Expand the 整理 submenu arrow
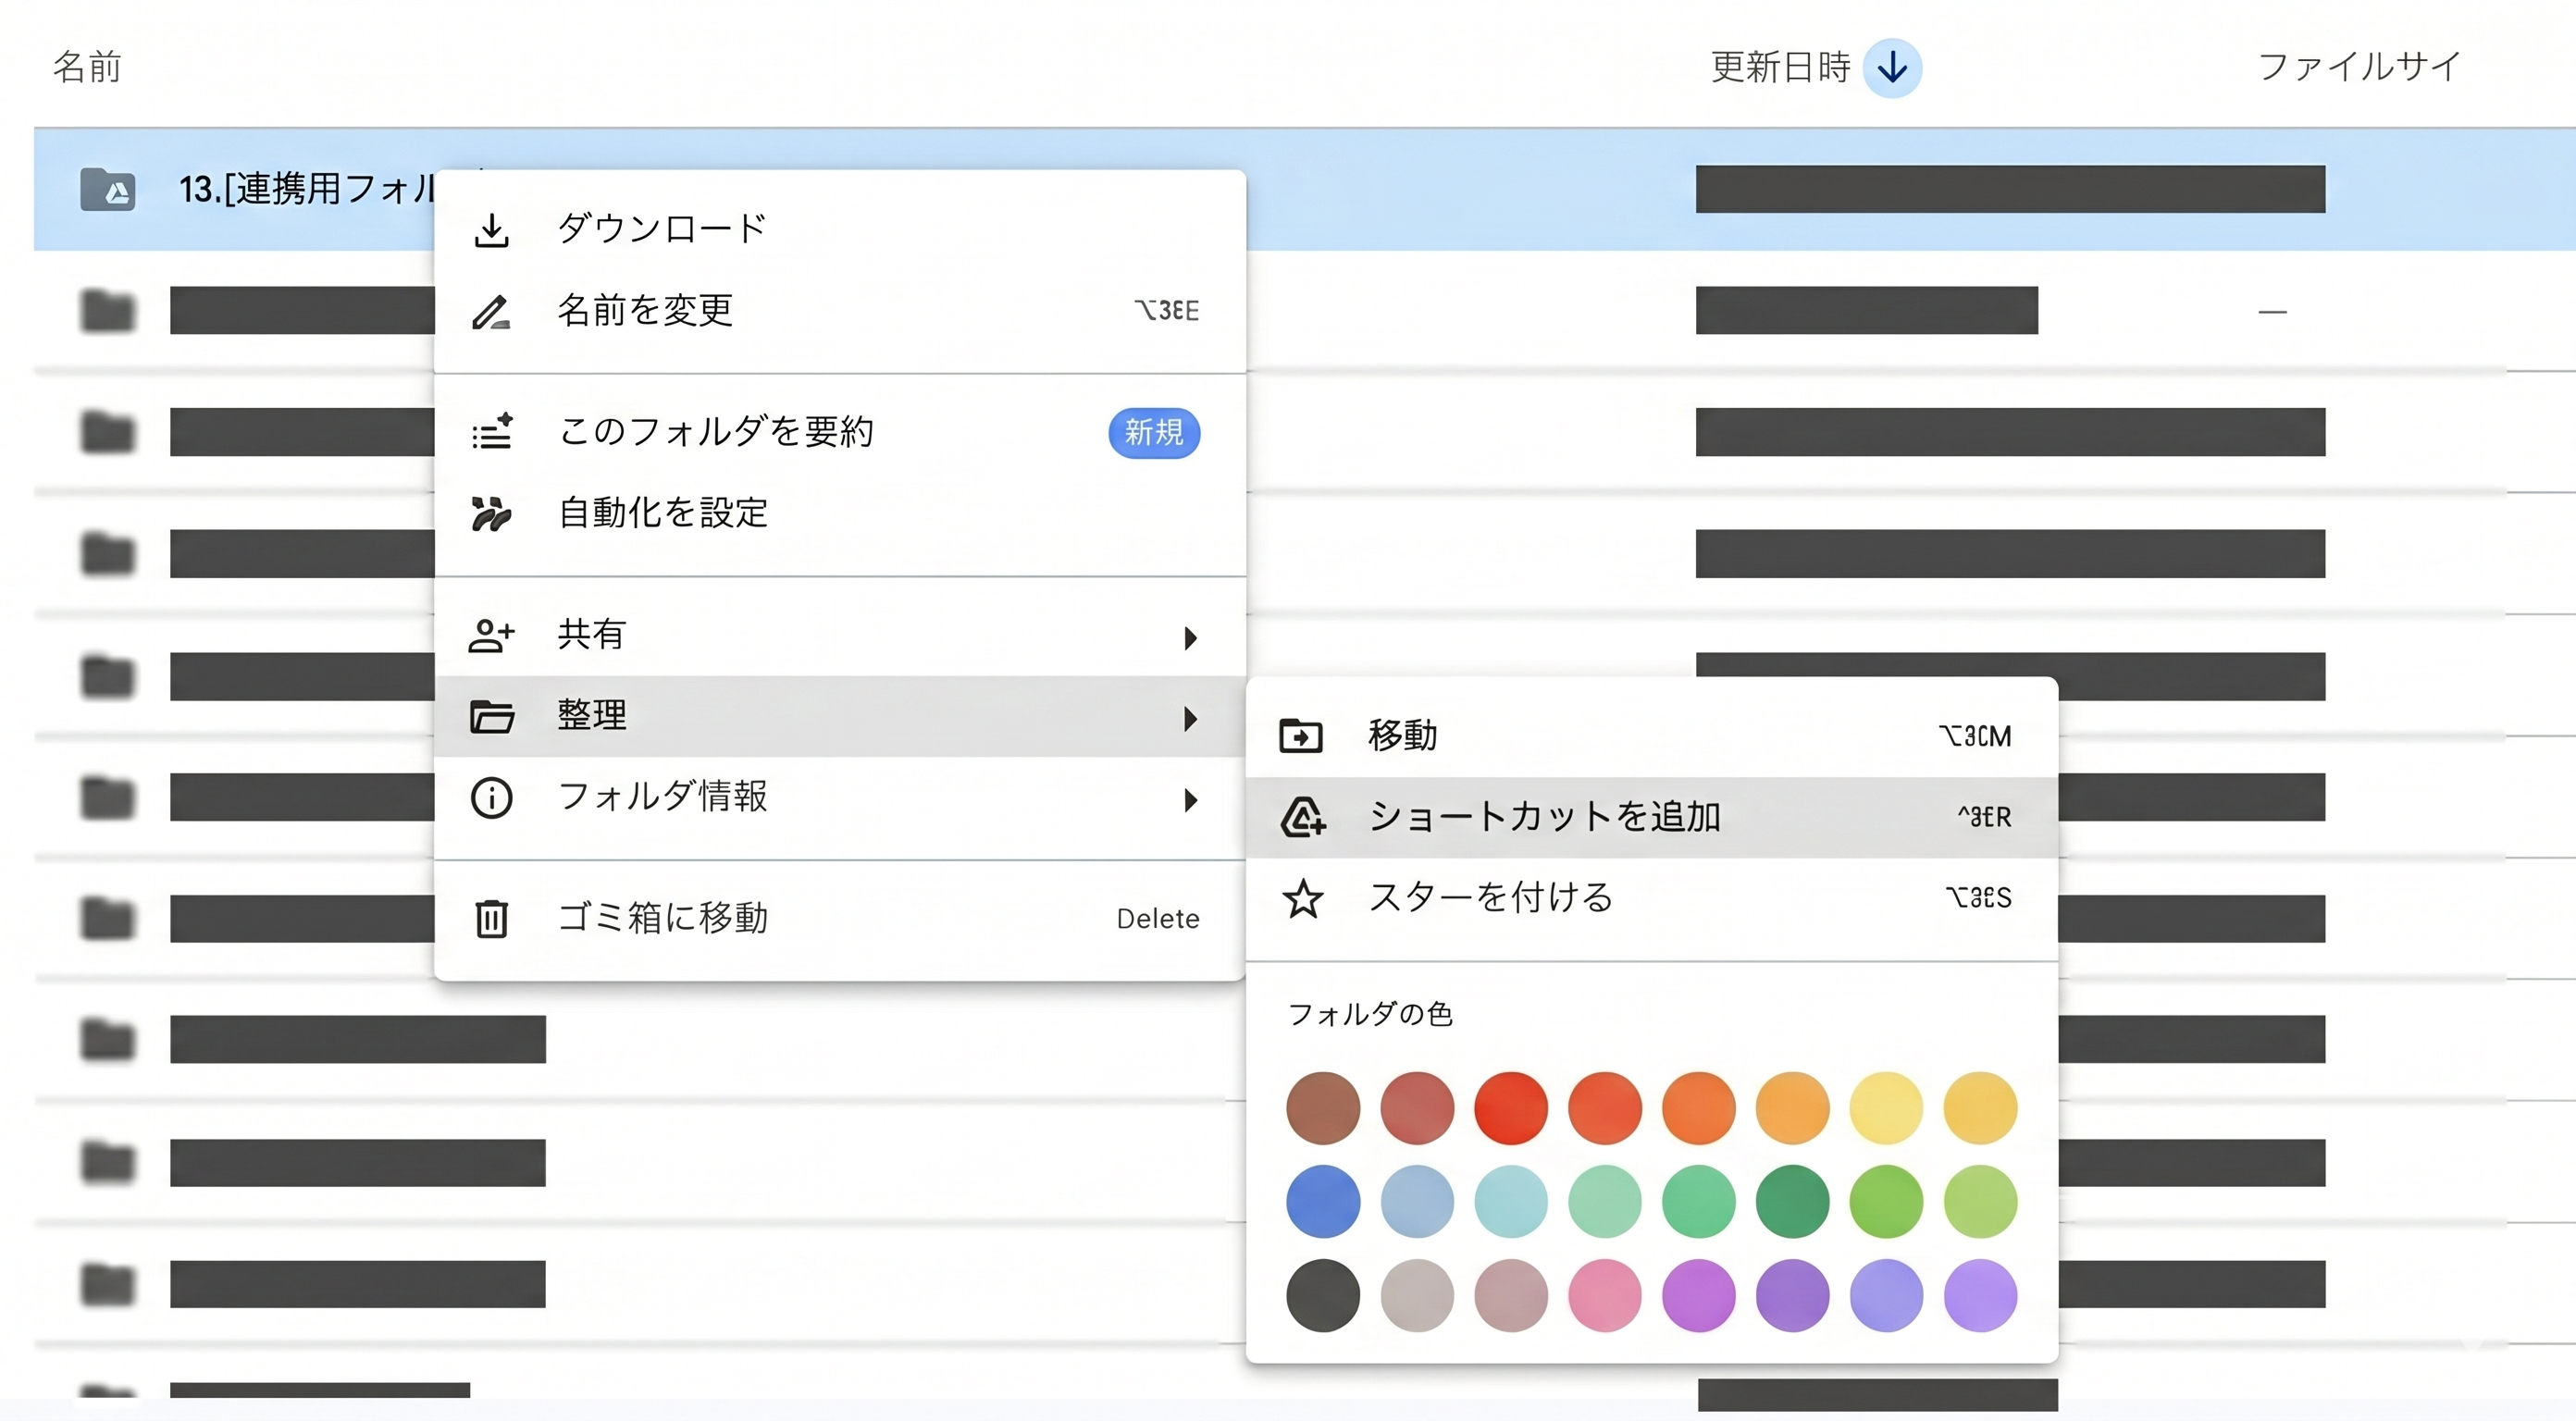2576x1421 pixels. [1190, 718]
